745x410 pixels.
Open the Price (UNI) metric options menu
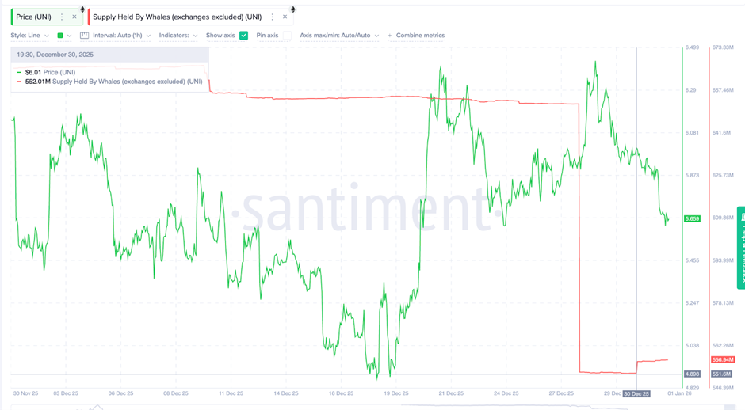click(62, 17)
